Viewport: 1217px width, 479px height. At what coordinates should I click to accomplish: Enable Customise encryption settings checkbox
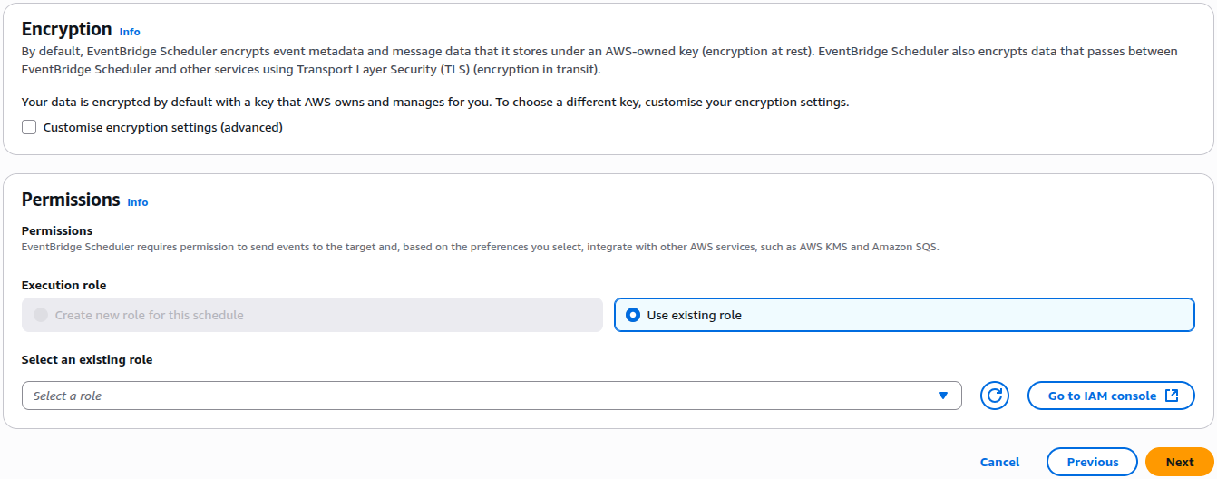coord(29,128)
